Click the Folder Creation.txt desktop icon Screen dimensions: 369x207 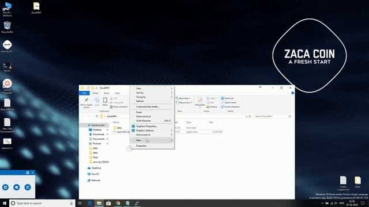coord(343,183)
